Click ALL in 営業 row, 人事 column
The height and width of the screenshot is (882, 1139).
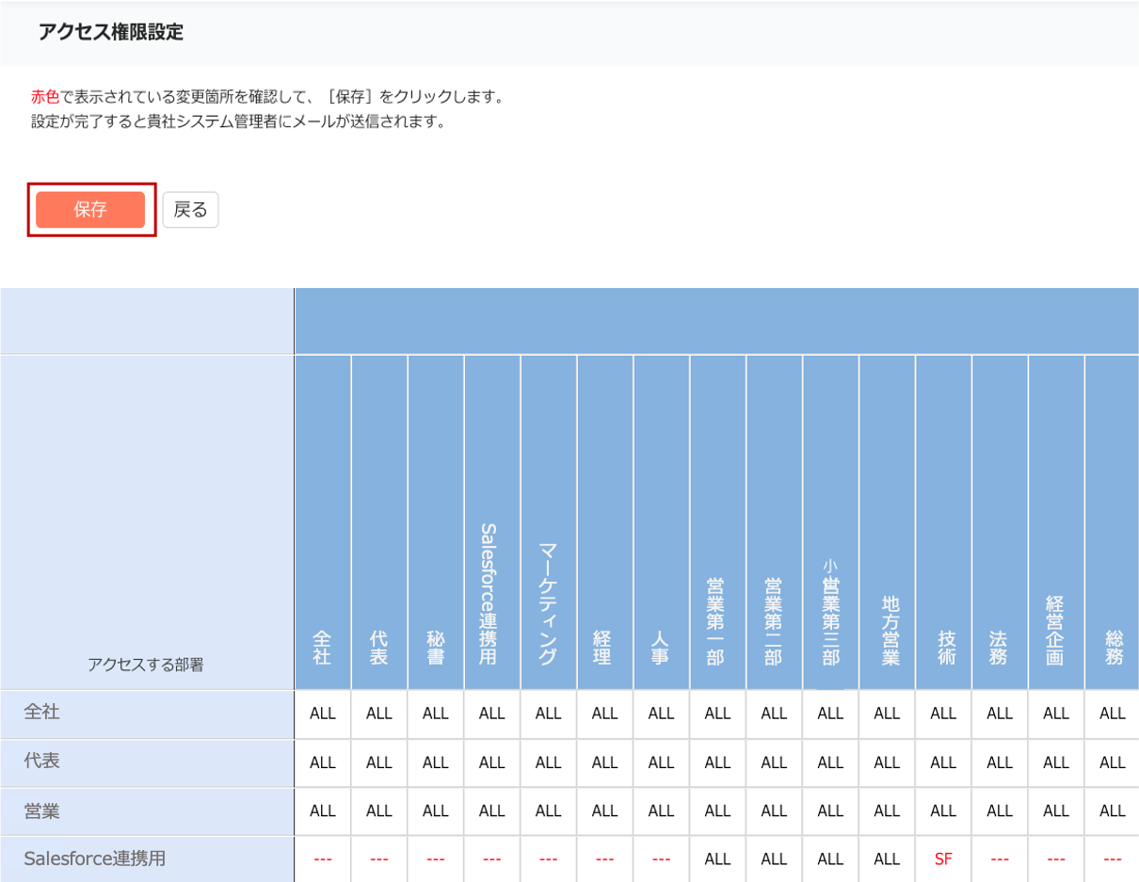[x=662, y=811]
